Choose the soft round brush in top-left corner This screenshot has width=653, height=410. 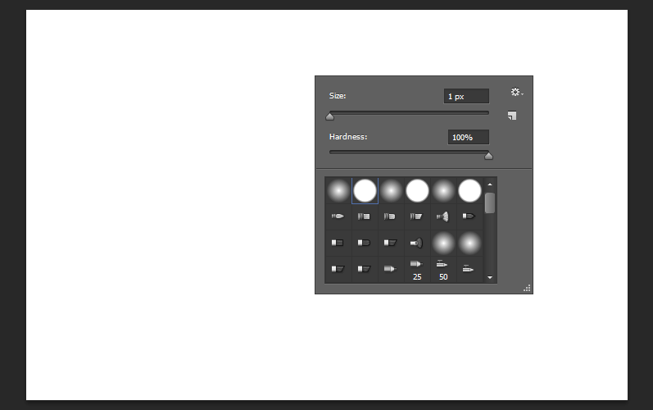pyautogui.click(x=338, y=191)
